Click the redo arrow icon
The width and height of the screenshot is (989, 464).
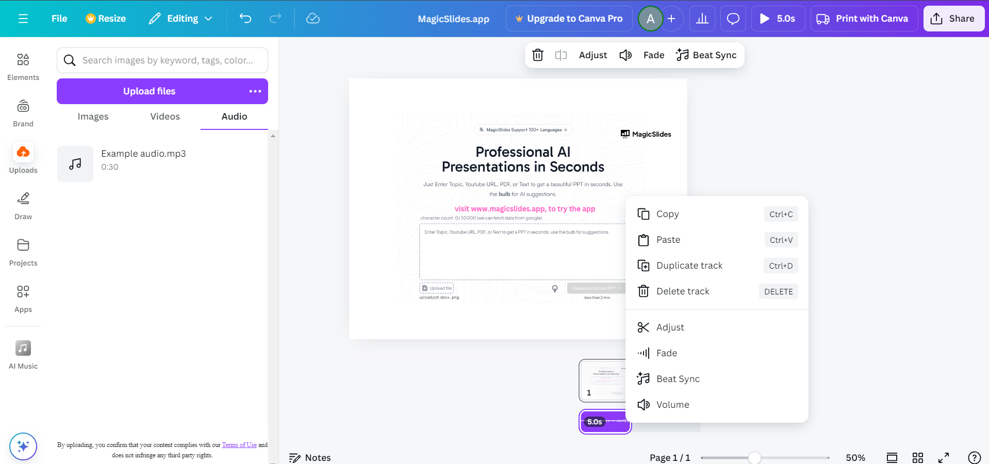tap(275, 19)
